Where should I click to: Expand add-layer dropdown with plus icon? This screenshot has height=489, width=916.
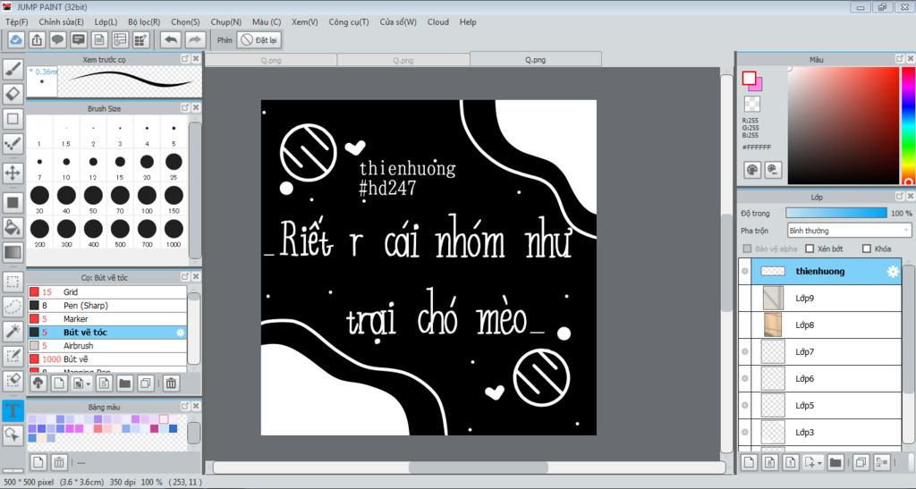coord(812,463)
